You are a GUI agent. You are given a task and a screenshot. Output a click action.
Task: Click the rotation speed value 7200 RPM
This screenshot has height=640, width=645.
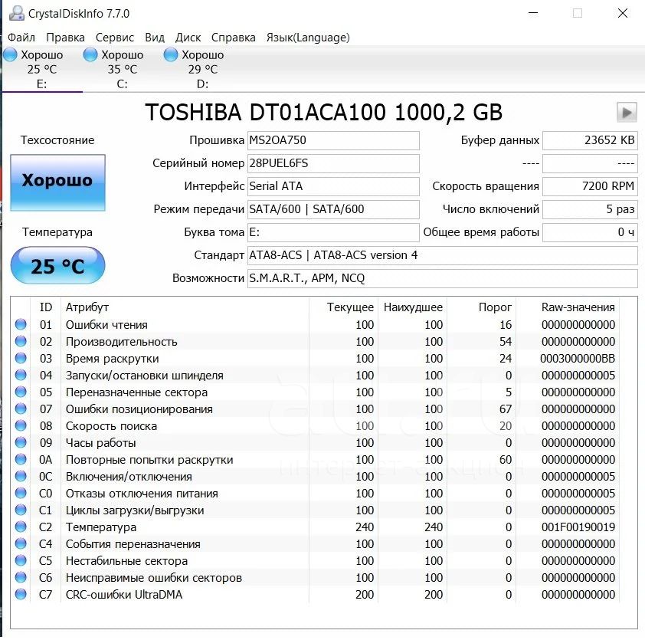[590, 186]
